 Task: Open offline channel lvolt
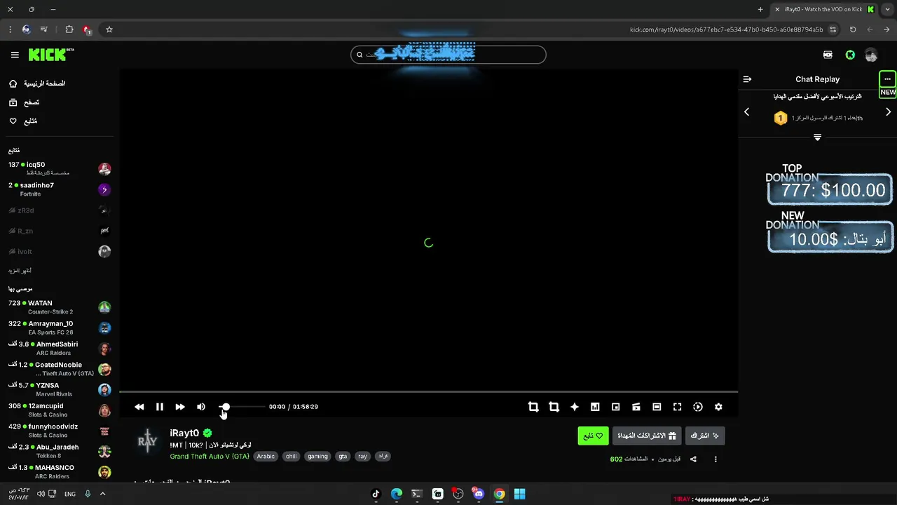point(60,251)
